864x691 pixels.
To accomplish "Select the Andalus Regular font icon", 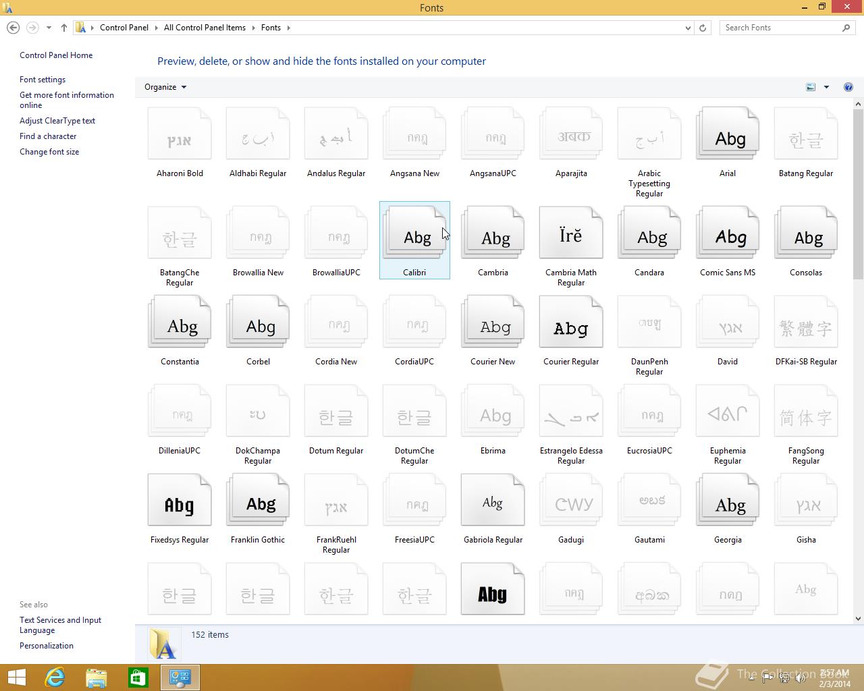I will (336, 134).
